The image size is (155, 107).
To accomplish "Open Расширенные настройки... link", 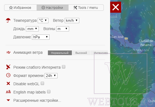I will point(37,100).
